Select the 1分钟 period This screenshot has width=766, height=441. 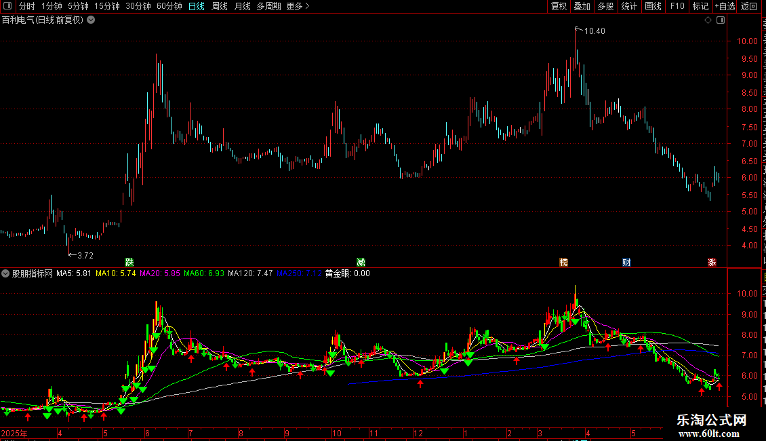coord(52,6)
